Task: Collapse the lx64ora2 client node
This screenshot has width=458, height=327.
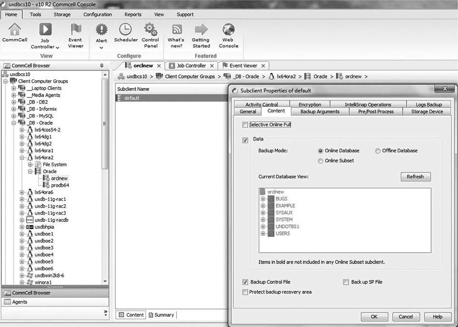Action: pyautogui.click(x=21, y=158)
